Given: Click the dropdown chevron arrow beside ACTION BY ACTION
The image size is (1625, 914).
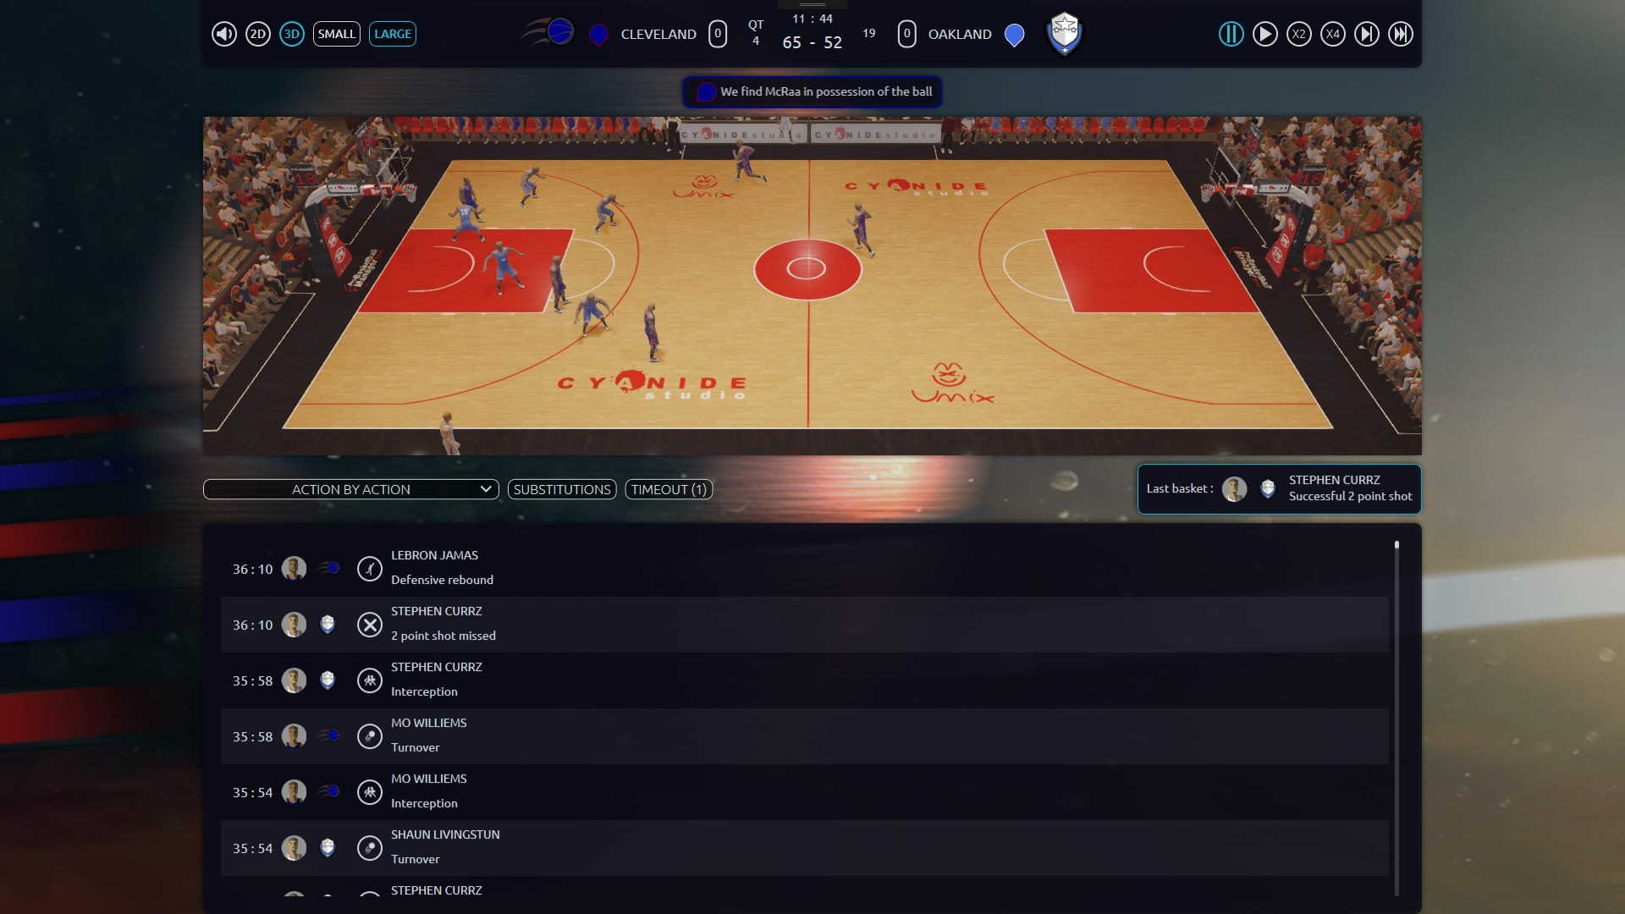Looking at the screenshot, I should 486,489.
